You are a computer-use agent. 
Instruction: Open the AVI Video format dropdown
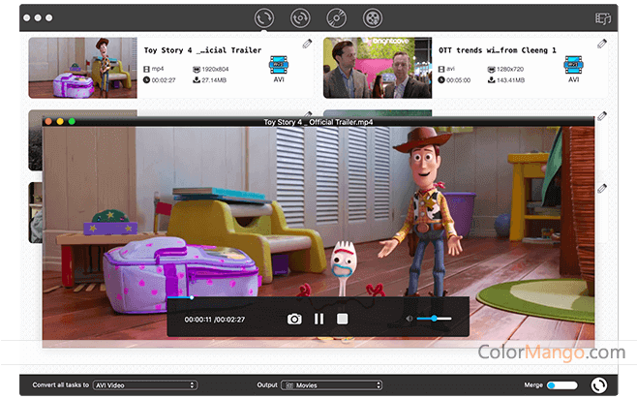tap(145, 384)
